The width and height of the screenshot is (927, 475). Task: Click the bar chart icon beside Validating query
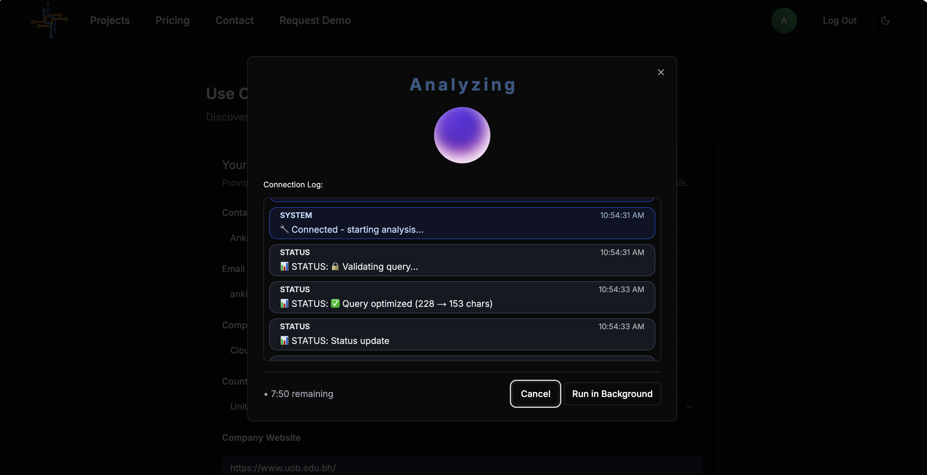coord(284,267)
